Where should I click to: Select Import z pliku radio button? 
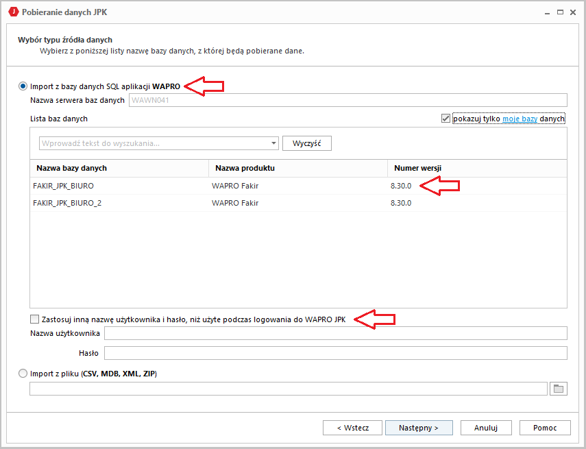23,374
